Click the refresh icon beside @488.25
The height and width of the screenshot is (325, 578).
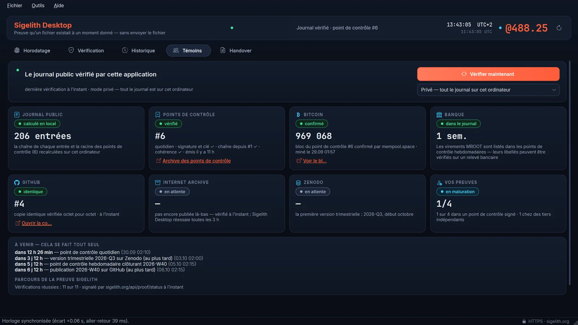coord(559,28)
